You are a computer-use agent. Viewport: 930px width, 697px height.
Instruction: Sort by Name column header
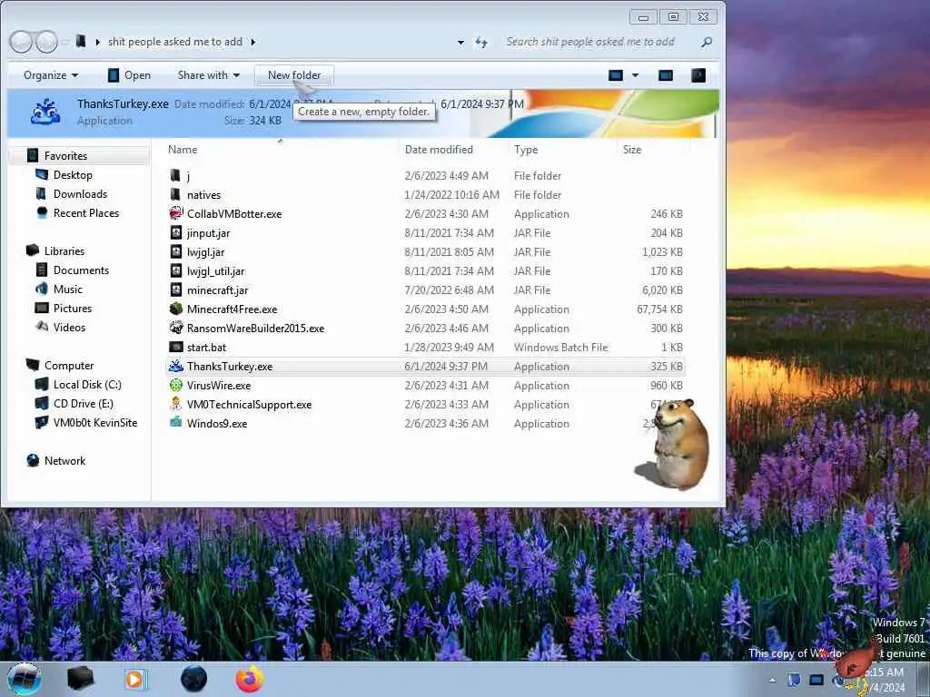coord(182,150)
